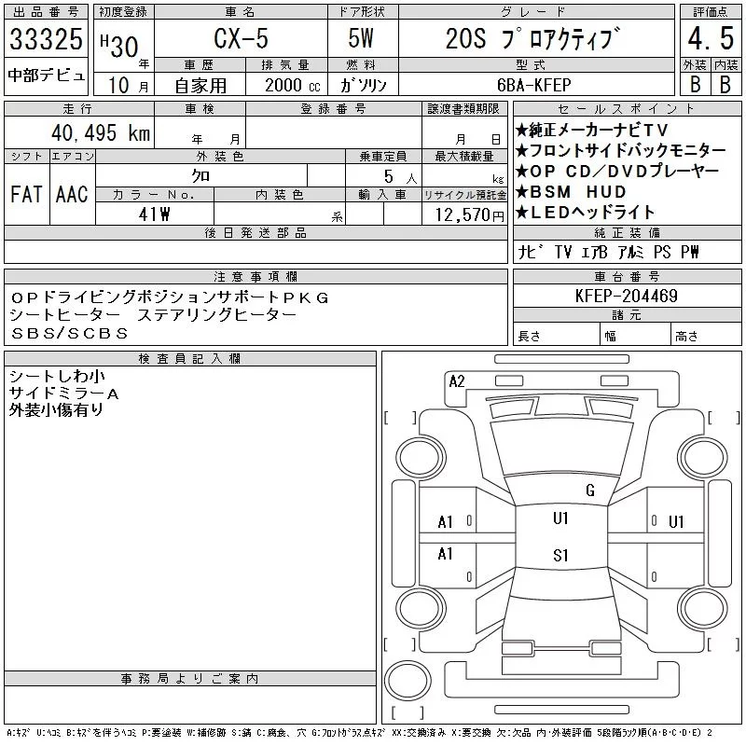This screenshot has height=746, width=746.
Task: Click the 長さ dimension field
Action: point(556,336)
